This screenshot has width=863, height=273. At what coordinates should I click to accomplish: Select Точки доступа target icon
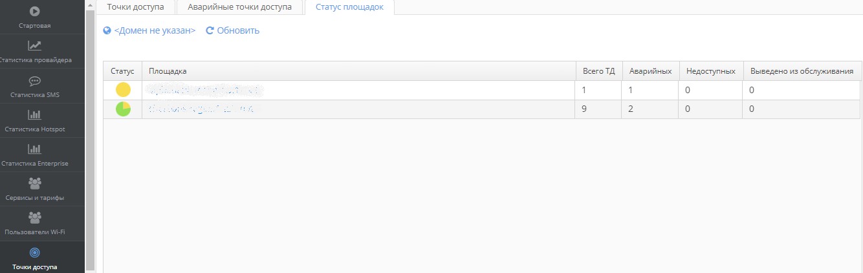tap(35, 252)
